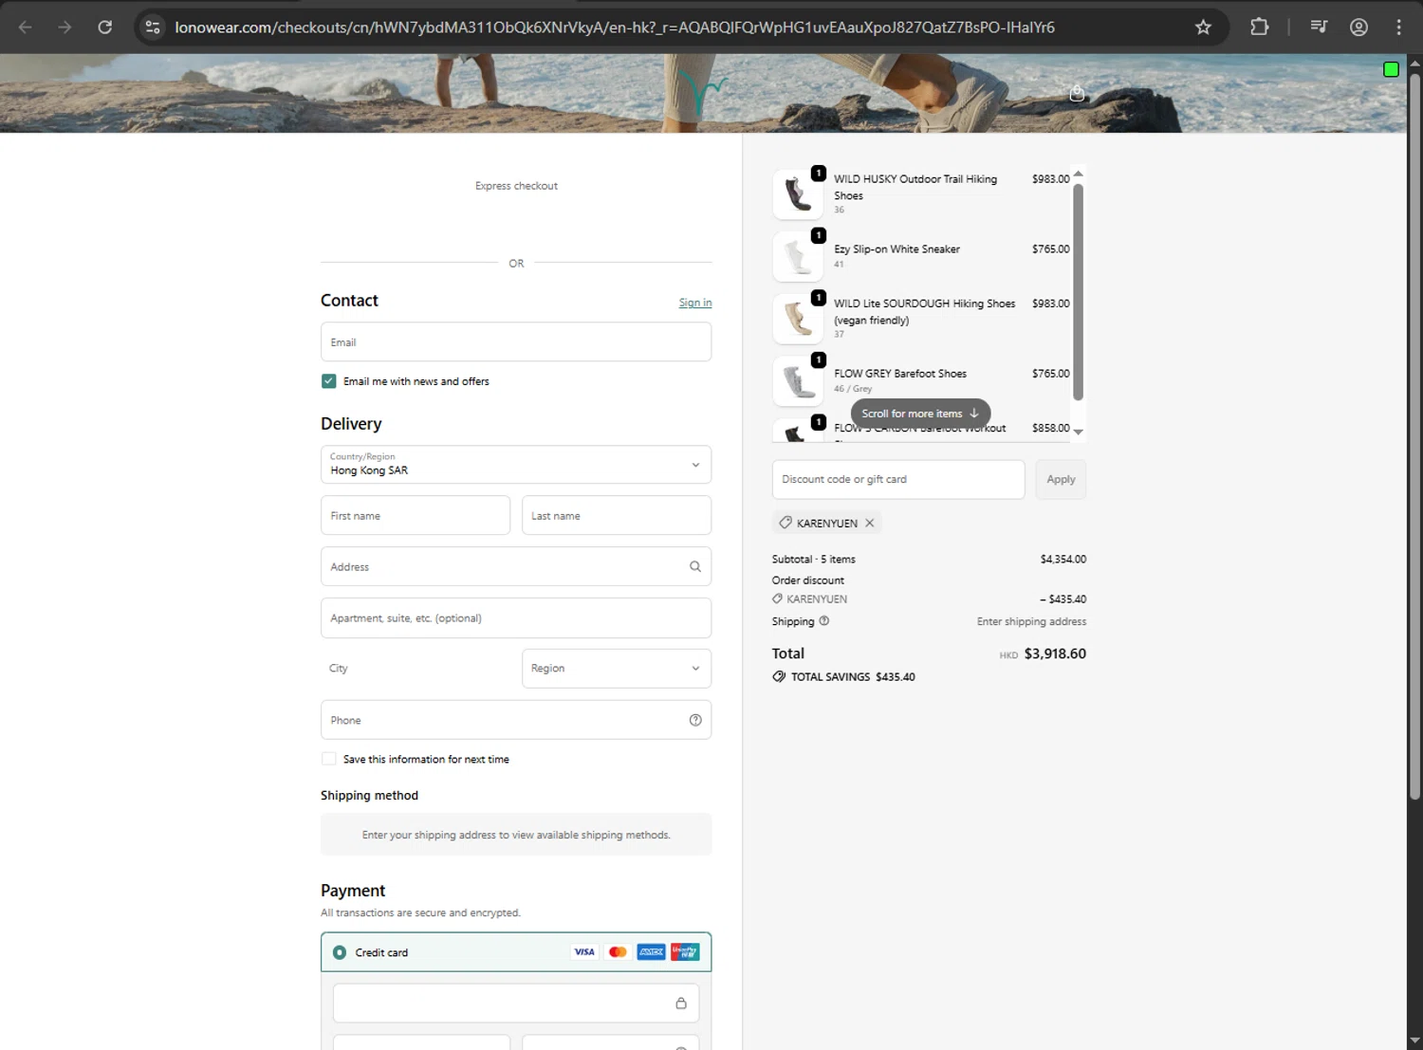Screen dimensions: 1423x1050
Task: Click Ezy Slip-on White Sneaker thumbnail
Action: (x=798, y=257)
